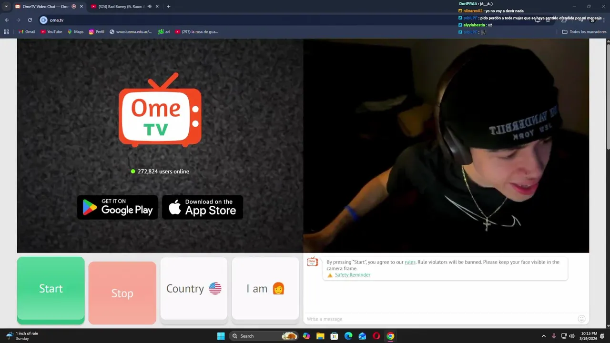This screenshot has height=343, width=610.
Task: Open the 'ad' bookmark
Action: click(164, 32)
